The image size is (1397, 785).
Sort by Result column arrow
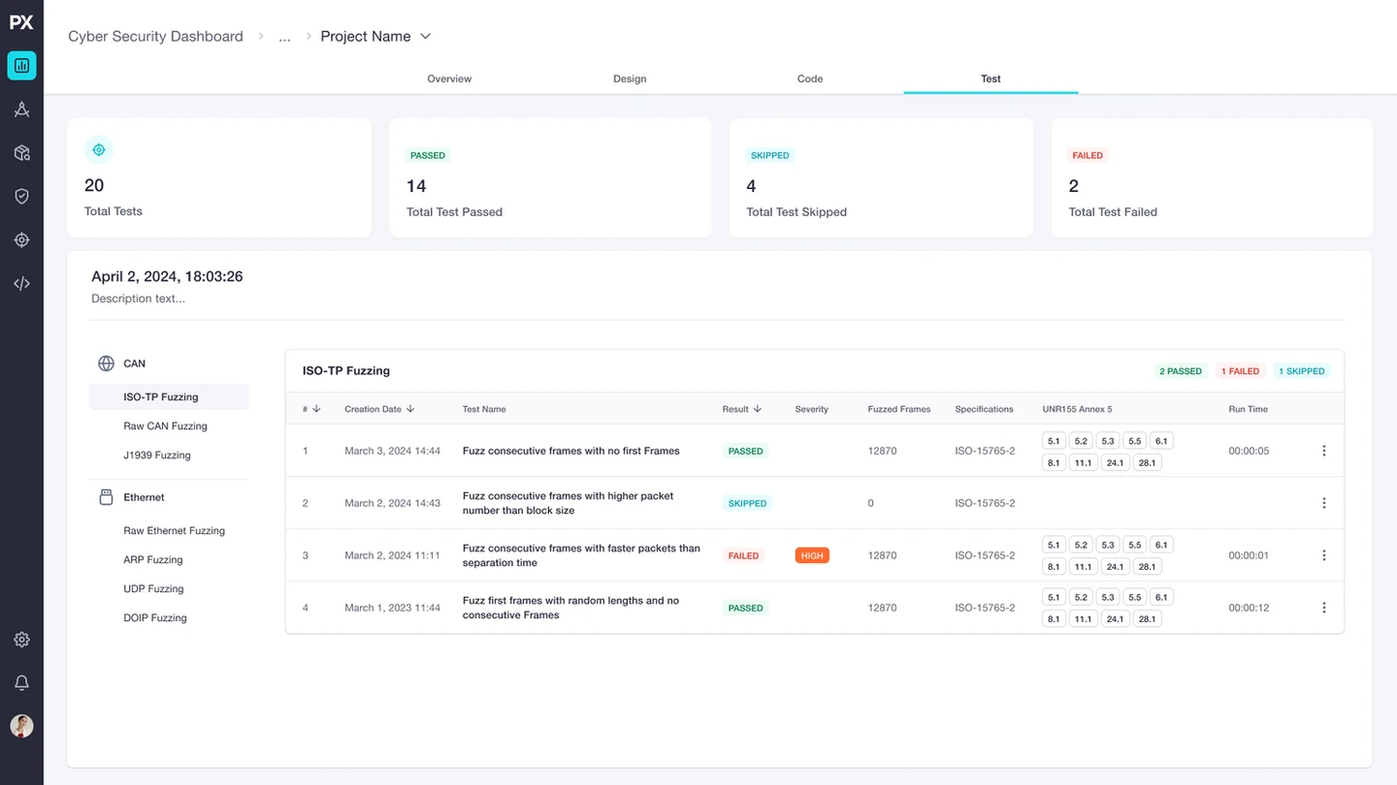coord(758,409)
